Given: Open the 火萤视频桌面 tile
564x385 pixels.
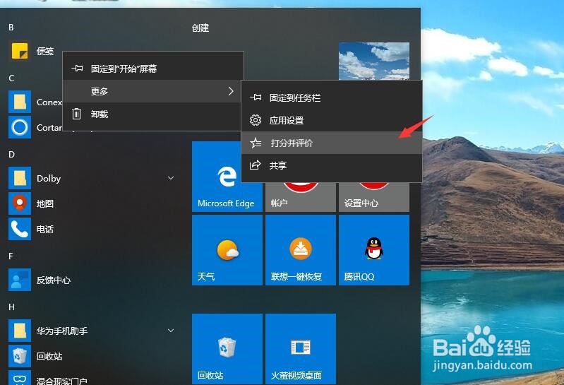Looking at the screenshot, I should pos(301,349).
